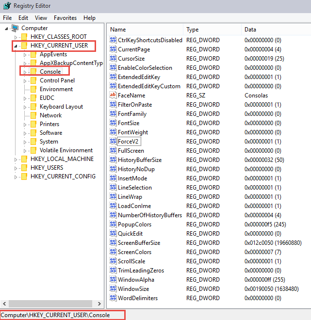The width and height of the screenshot is (311, 320).
Task: Click the Environment key folder icon
Action: tap(33, 89)
